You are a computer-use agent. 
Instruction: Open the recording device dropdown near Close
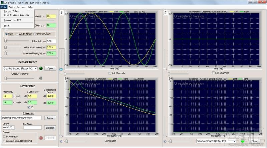coord(234,141)
